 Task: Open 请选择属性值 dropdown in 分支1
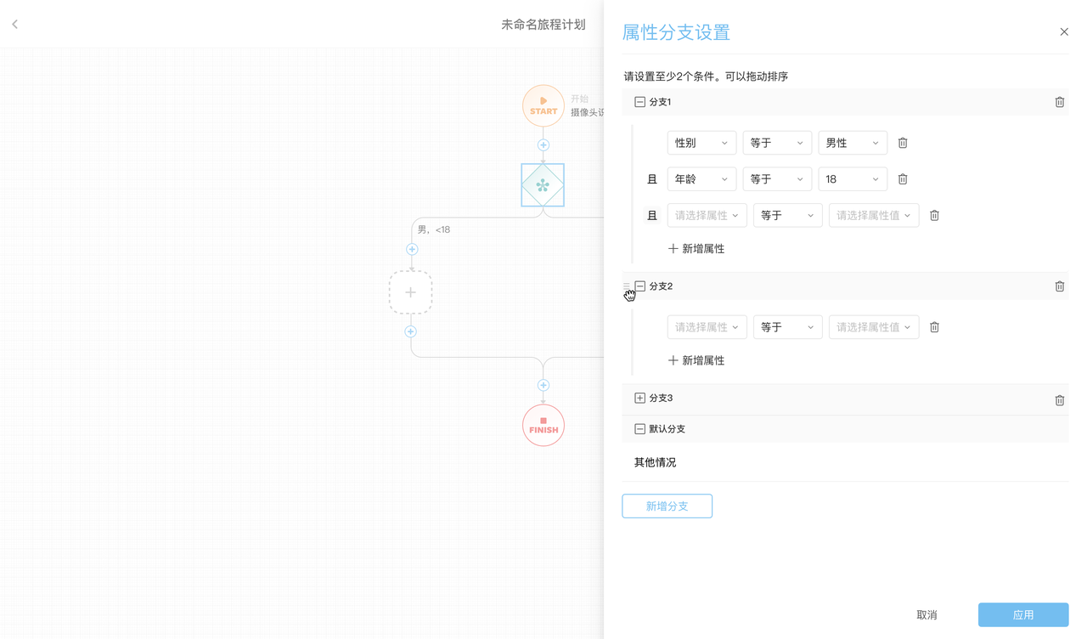874,216
